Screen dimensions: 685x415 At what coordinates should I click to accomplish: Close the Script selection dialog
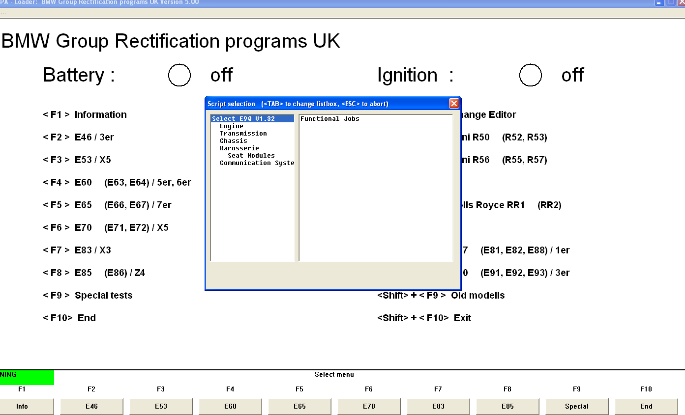tap(454, 104)
